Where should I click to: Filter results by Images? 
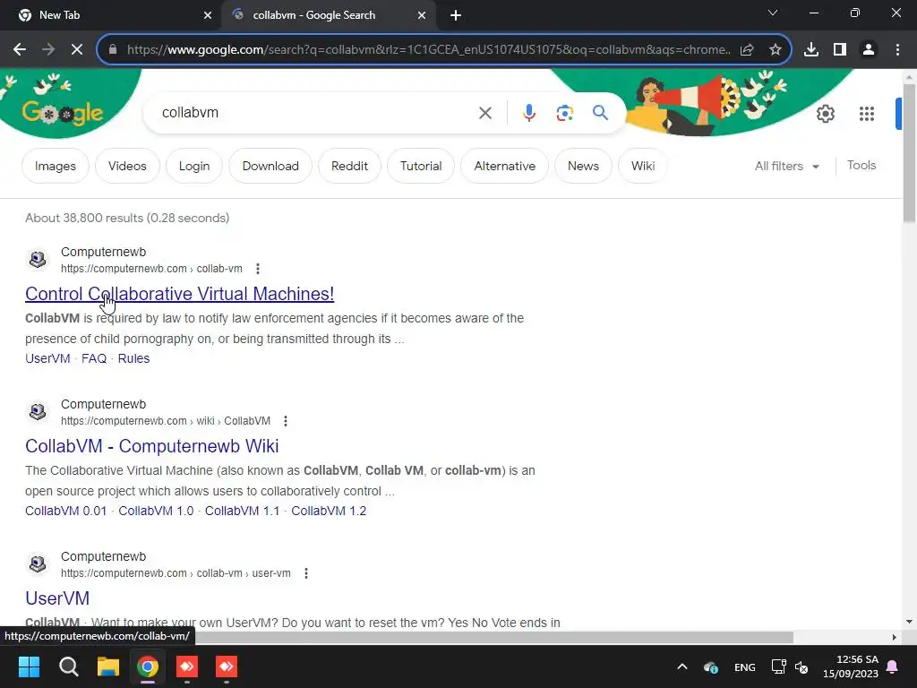pos(56,166)
